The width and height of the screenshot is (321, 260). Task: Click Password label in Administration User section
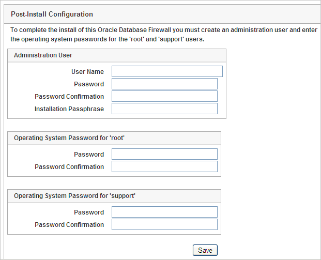pos(89,84)
